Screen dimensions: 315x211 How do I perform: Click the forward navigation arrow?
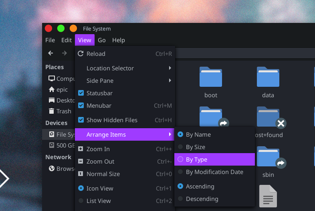pos(64,53)
